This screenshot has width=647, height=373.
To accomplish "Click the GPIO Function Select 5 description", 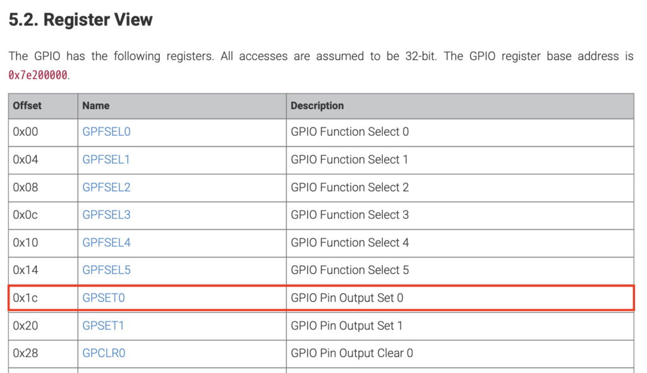I will click(350, 270).
